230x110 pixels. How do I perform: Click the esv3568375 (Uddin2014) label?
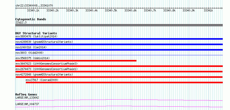point(33,58)
